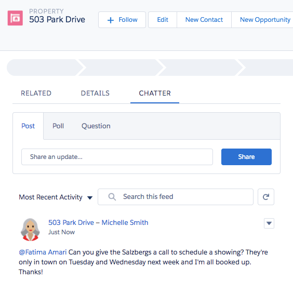Select the Chatter tab
The image size is (293, 281).
(x=155, y=93)
